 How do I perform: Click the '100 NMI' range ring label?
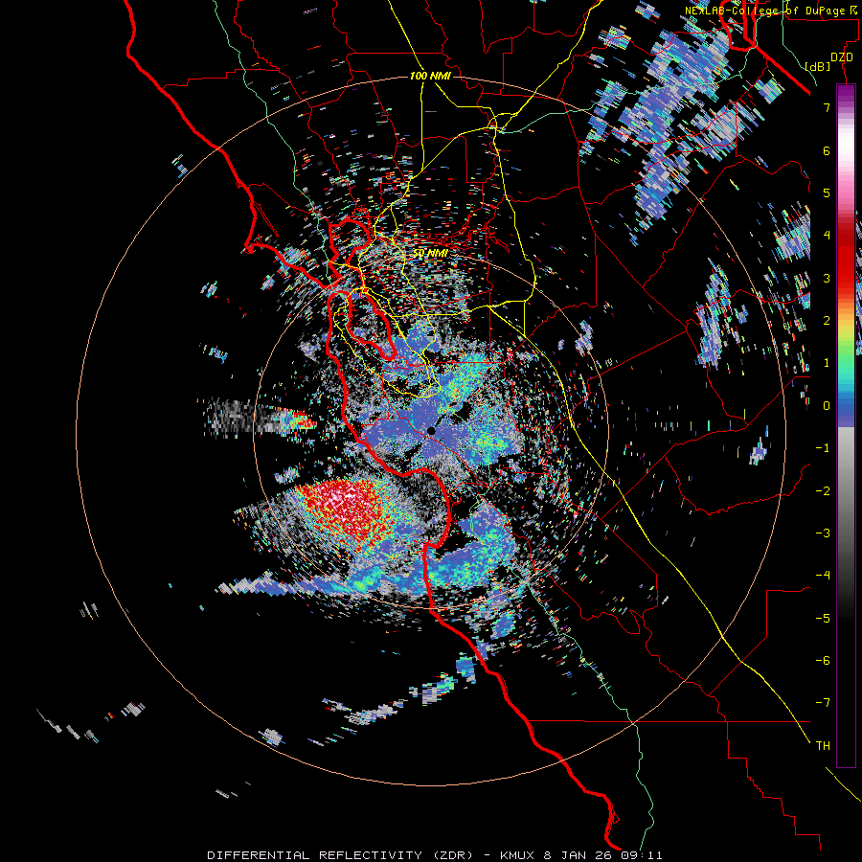click(x=430, y=76)
